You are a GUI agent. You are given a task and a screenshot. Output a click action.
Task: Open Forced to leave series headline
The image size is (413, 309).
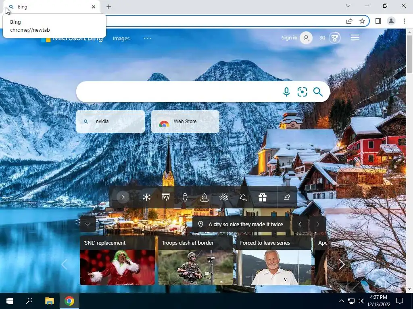click(265, 243)
